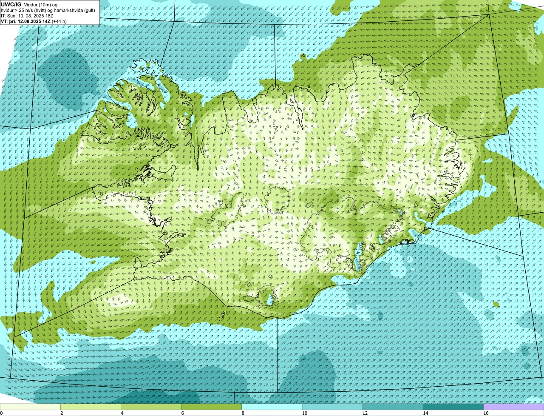Click the legend scale label "6"
This screenshot has height=416, width=544.
pos(182,413)
